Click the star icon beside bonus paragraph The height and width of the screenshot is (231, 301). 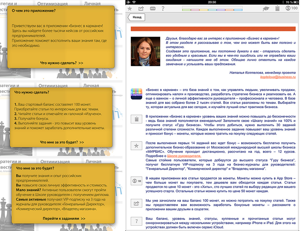pyautogui.click(x=136, y=146)
